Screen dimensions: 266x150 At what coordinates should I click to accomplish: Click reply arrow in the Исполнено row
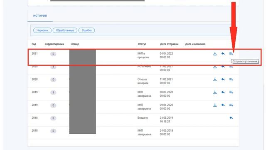click(223, 67)
